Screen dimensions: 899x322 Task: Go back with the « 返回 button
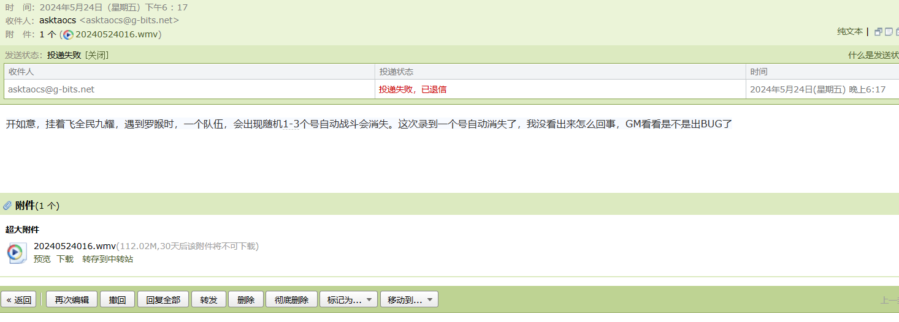(19, 300)
